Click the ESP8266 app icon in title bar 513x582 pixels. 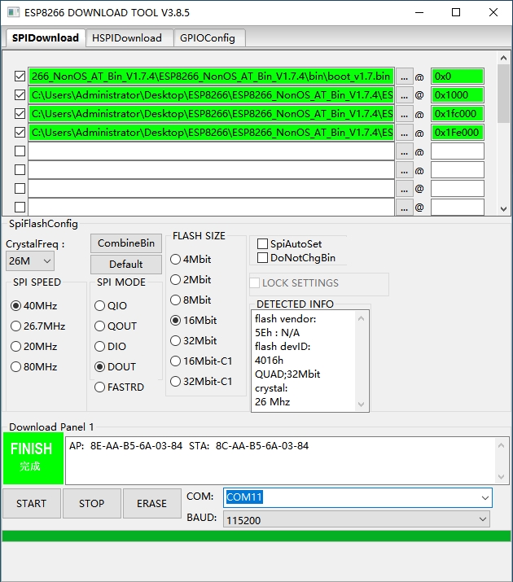[13, 12]
